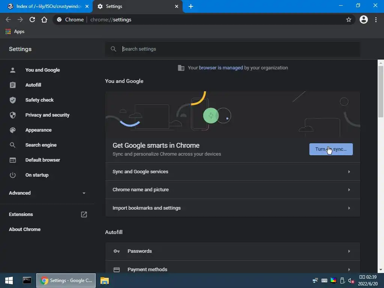Go to the home page icon
Screen dimensions: 384x288
click(x=44, y=19)
